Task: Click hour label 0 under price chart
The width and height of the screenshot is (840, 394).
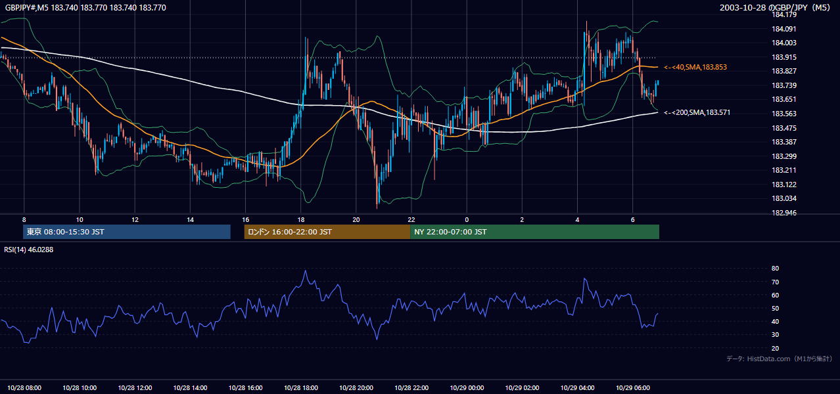Action: coord(467,219)
